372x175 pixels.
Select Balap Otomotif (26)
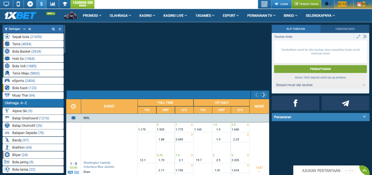(33, 126)
